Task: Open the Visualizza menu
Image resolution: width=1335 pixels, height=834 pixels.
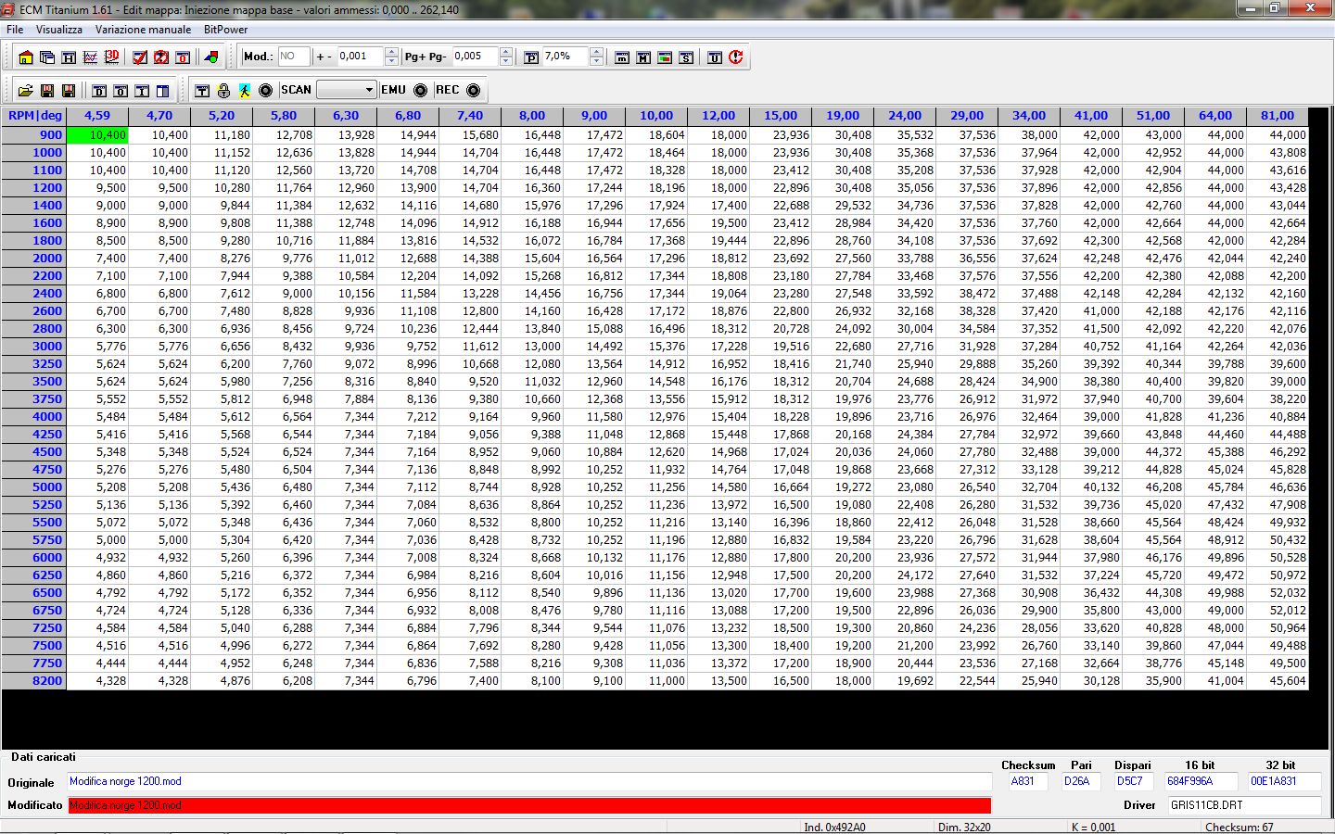Action: click(59, 30)
